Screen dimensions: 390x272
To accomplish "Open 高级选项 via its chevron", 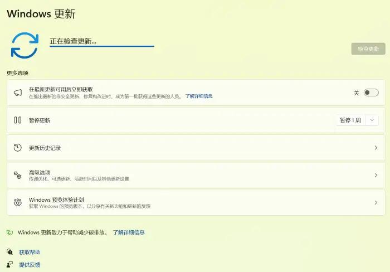I will pos(376,175).
